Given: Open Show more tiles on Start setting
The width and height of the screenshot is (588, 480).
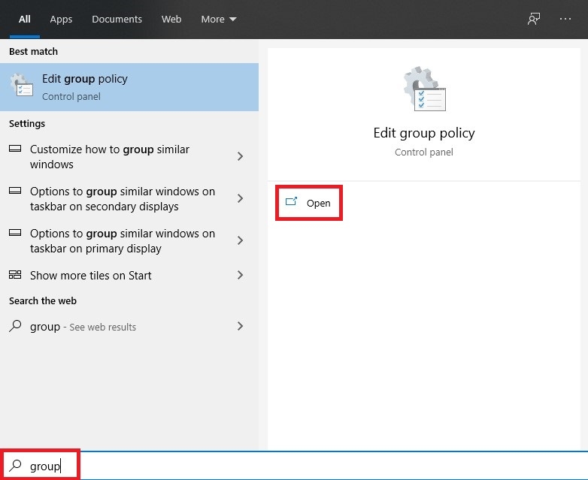Looking at the screenshot, I should tap(129, 276).
